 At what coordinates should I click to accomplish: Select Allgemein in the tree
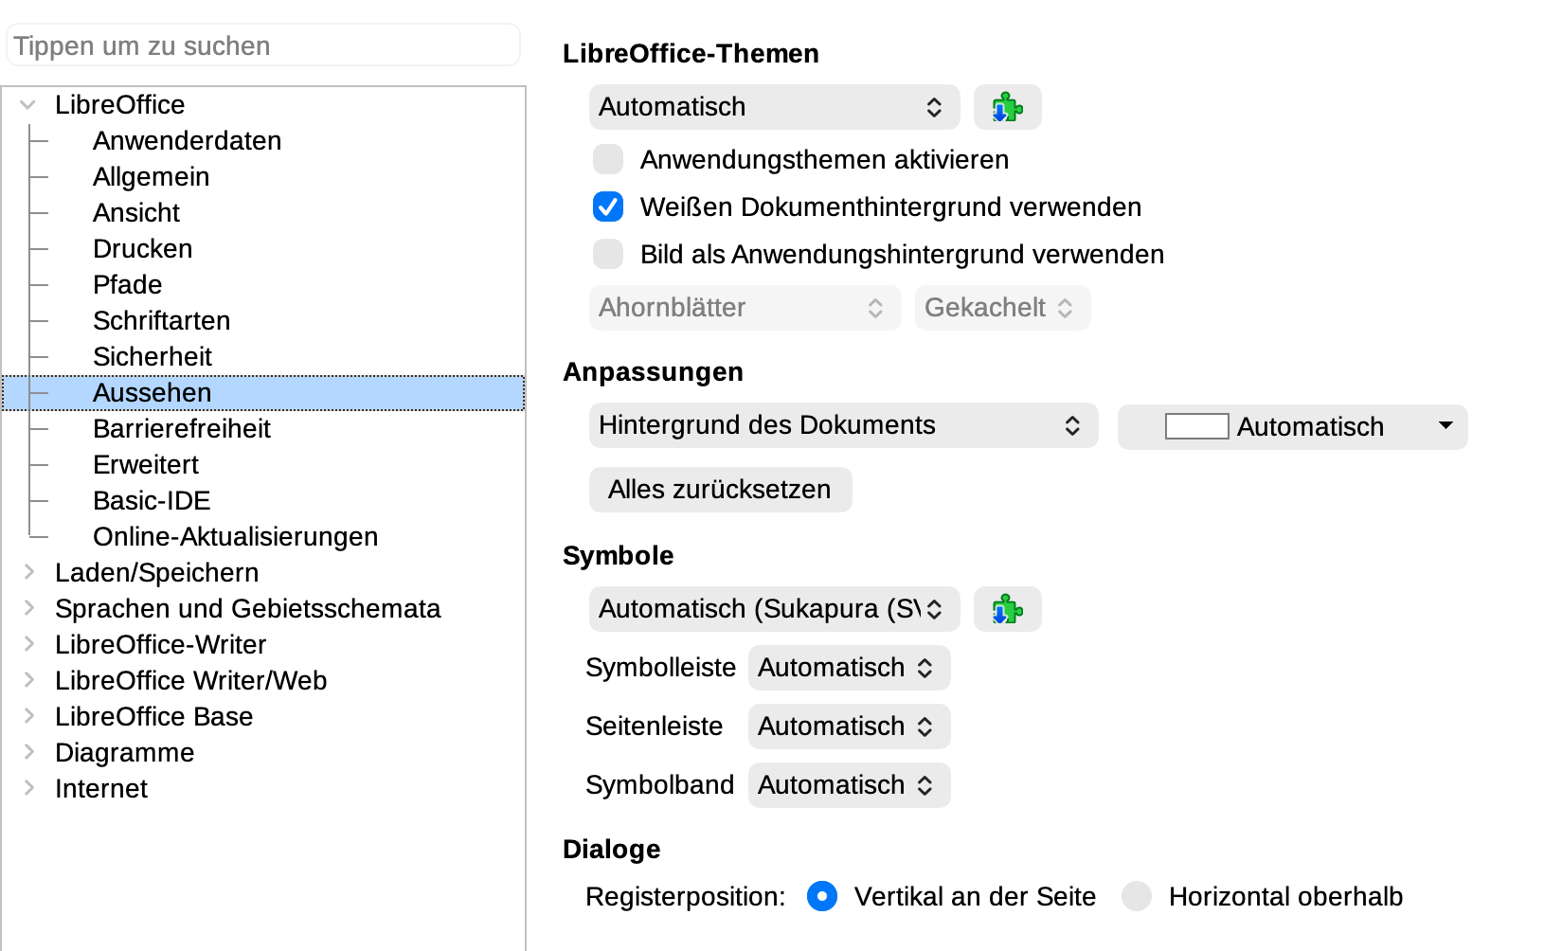pyautogui.click(x=151, y=176)
